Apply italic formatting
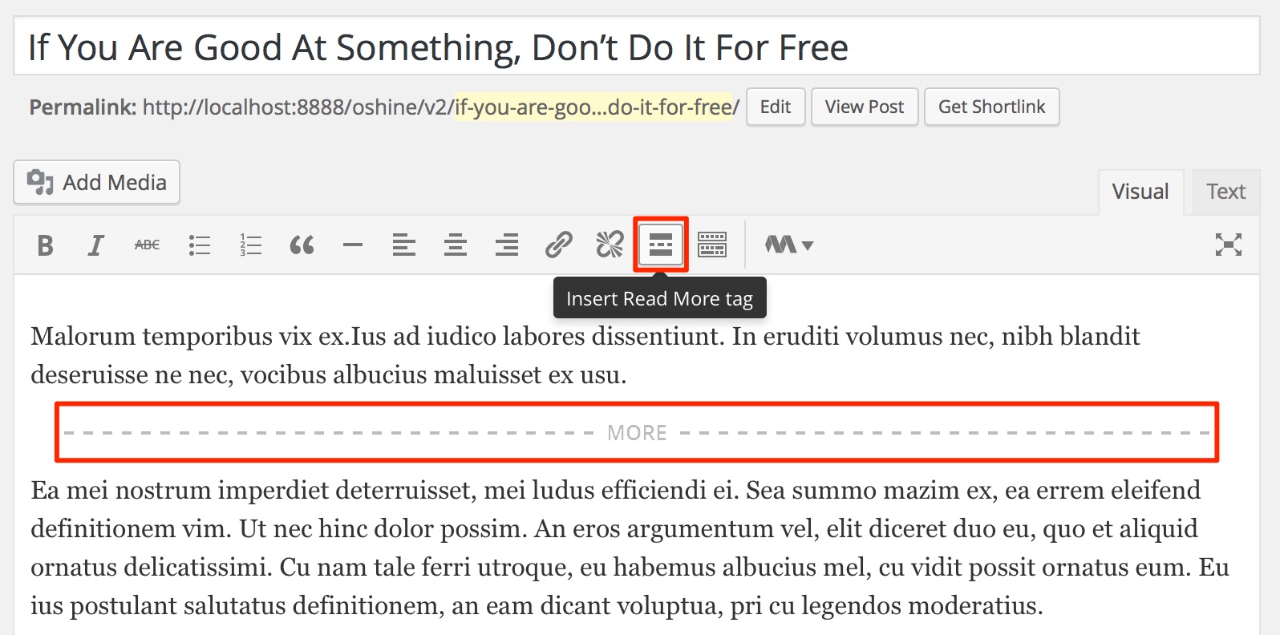This screenshot has height=635, width=1280. (x=96, y=245)
